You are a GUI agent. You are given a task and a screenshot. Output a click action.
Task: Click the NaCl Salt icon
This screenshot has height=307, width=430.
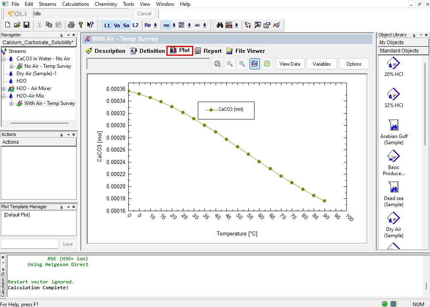(229, 25)
